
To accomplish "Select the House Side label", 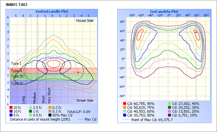I will coord(84,21).
